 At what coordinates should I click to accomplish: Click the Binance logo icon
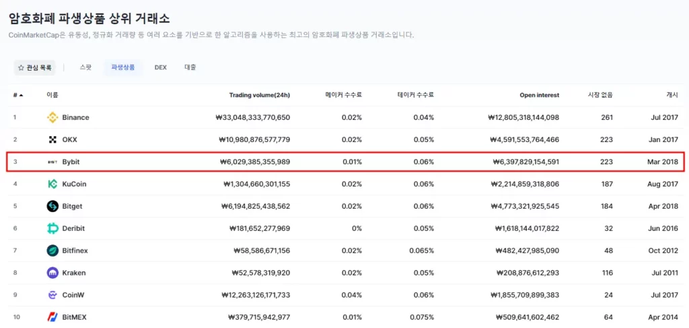52,117
